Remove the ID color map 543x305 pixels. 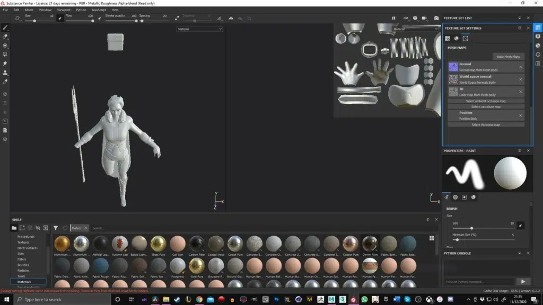tap(521, 92)
